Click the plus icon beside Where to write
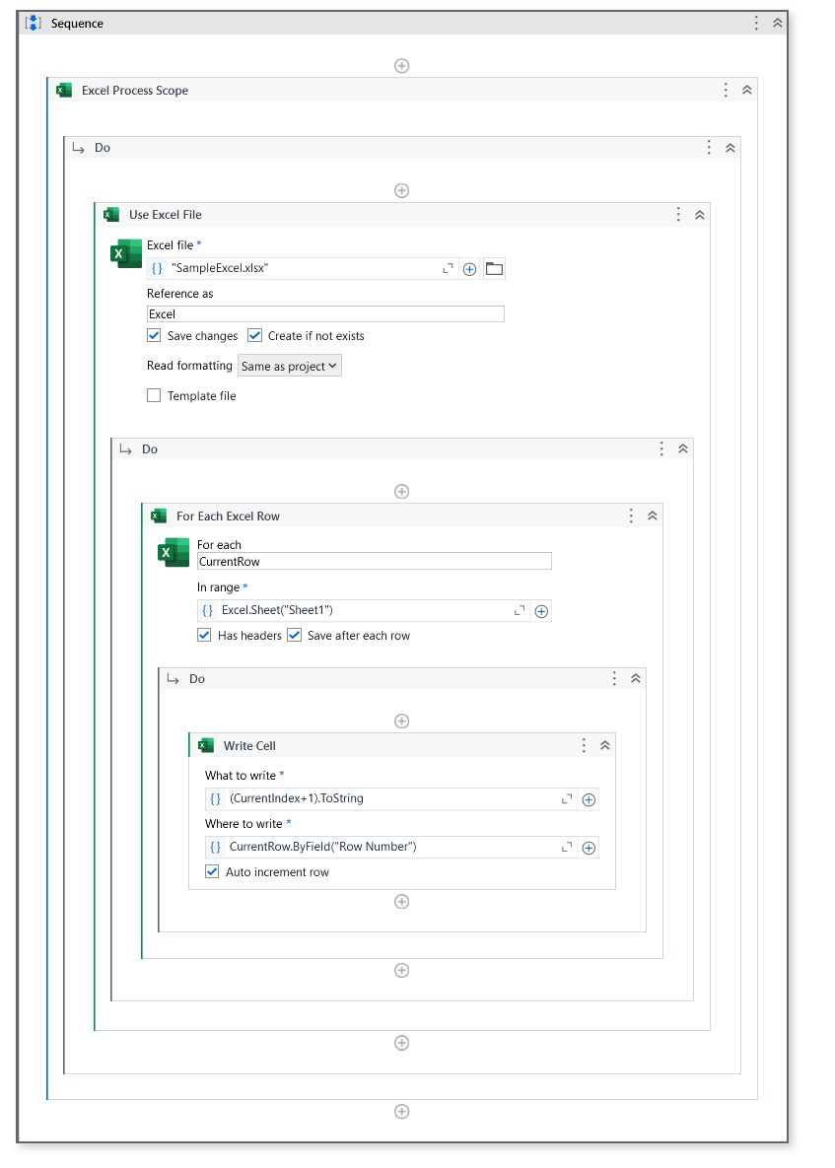835x1168 pixels. [x=588, y=847]
